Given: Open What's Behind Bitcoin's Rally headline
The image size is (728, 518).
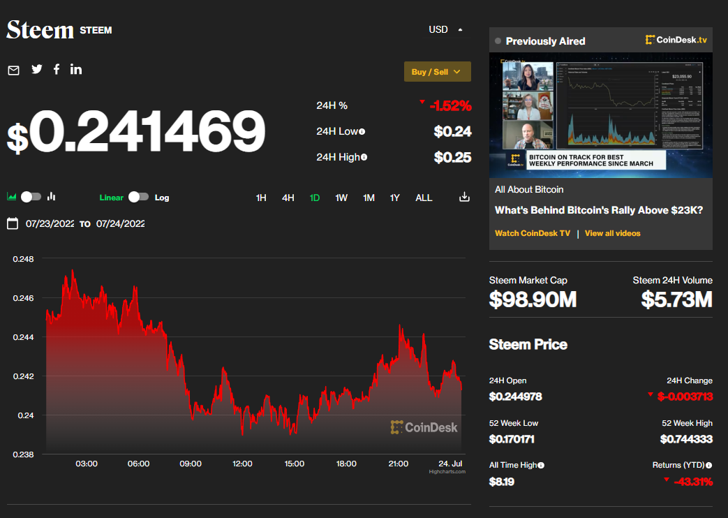Looking at the screenshot, I should pos(599,210).
